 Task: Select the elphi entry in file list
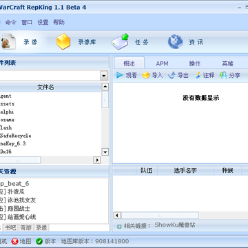[x=7, y=112]
